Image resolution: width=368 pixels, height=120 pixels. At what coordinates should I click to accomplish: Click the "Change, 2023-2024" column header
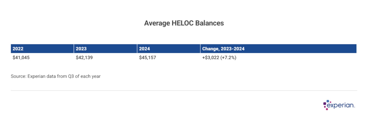click(223, 49)
